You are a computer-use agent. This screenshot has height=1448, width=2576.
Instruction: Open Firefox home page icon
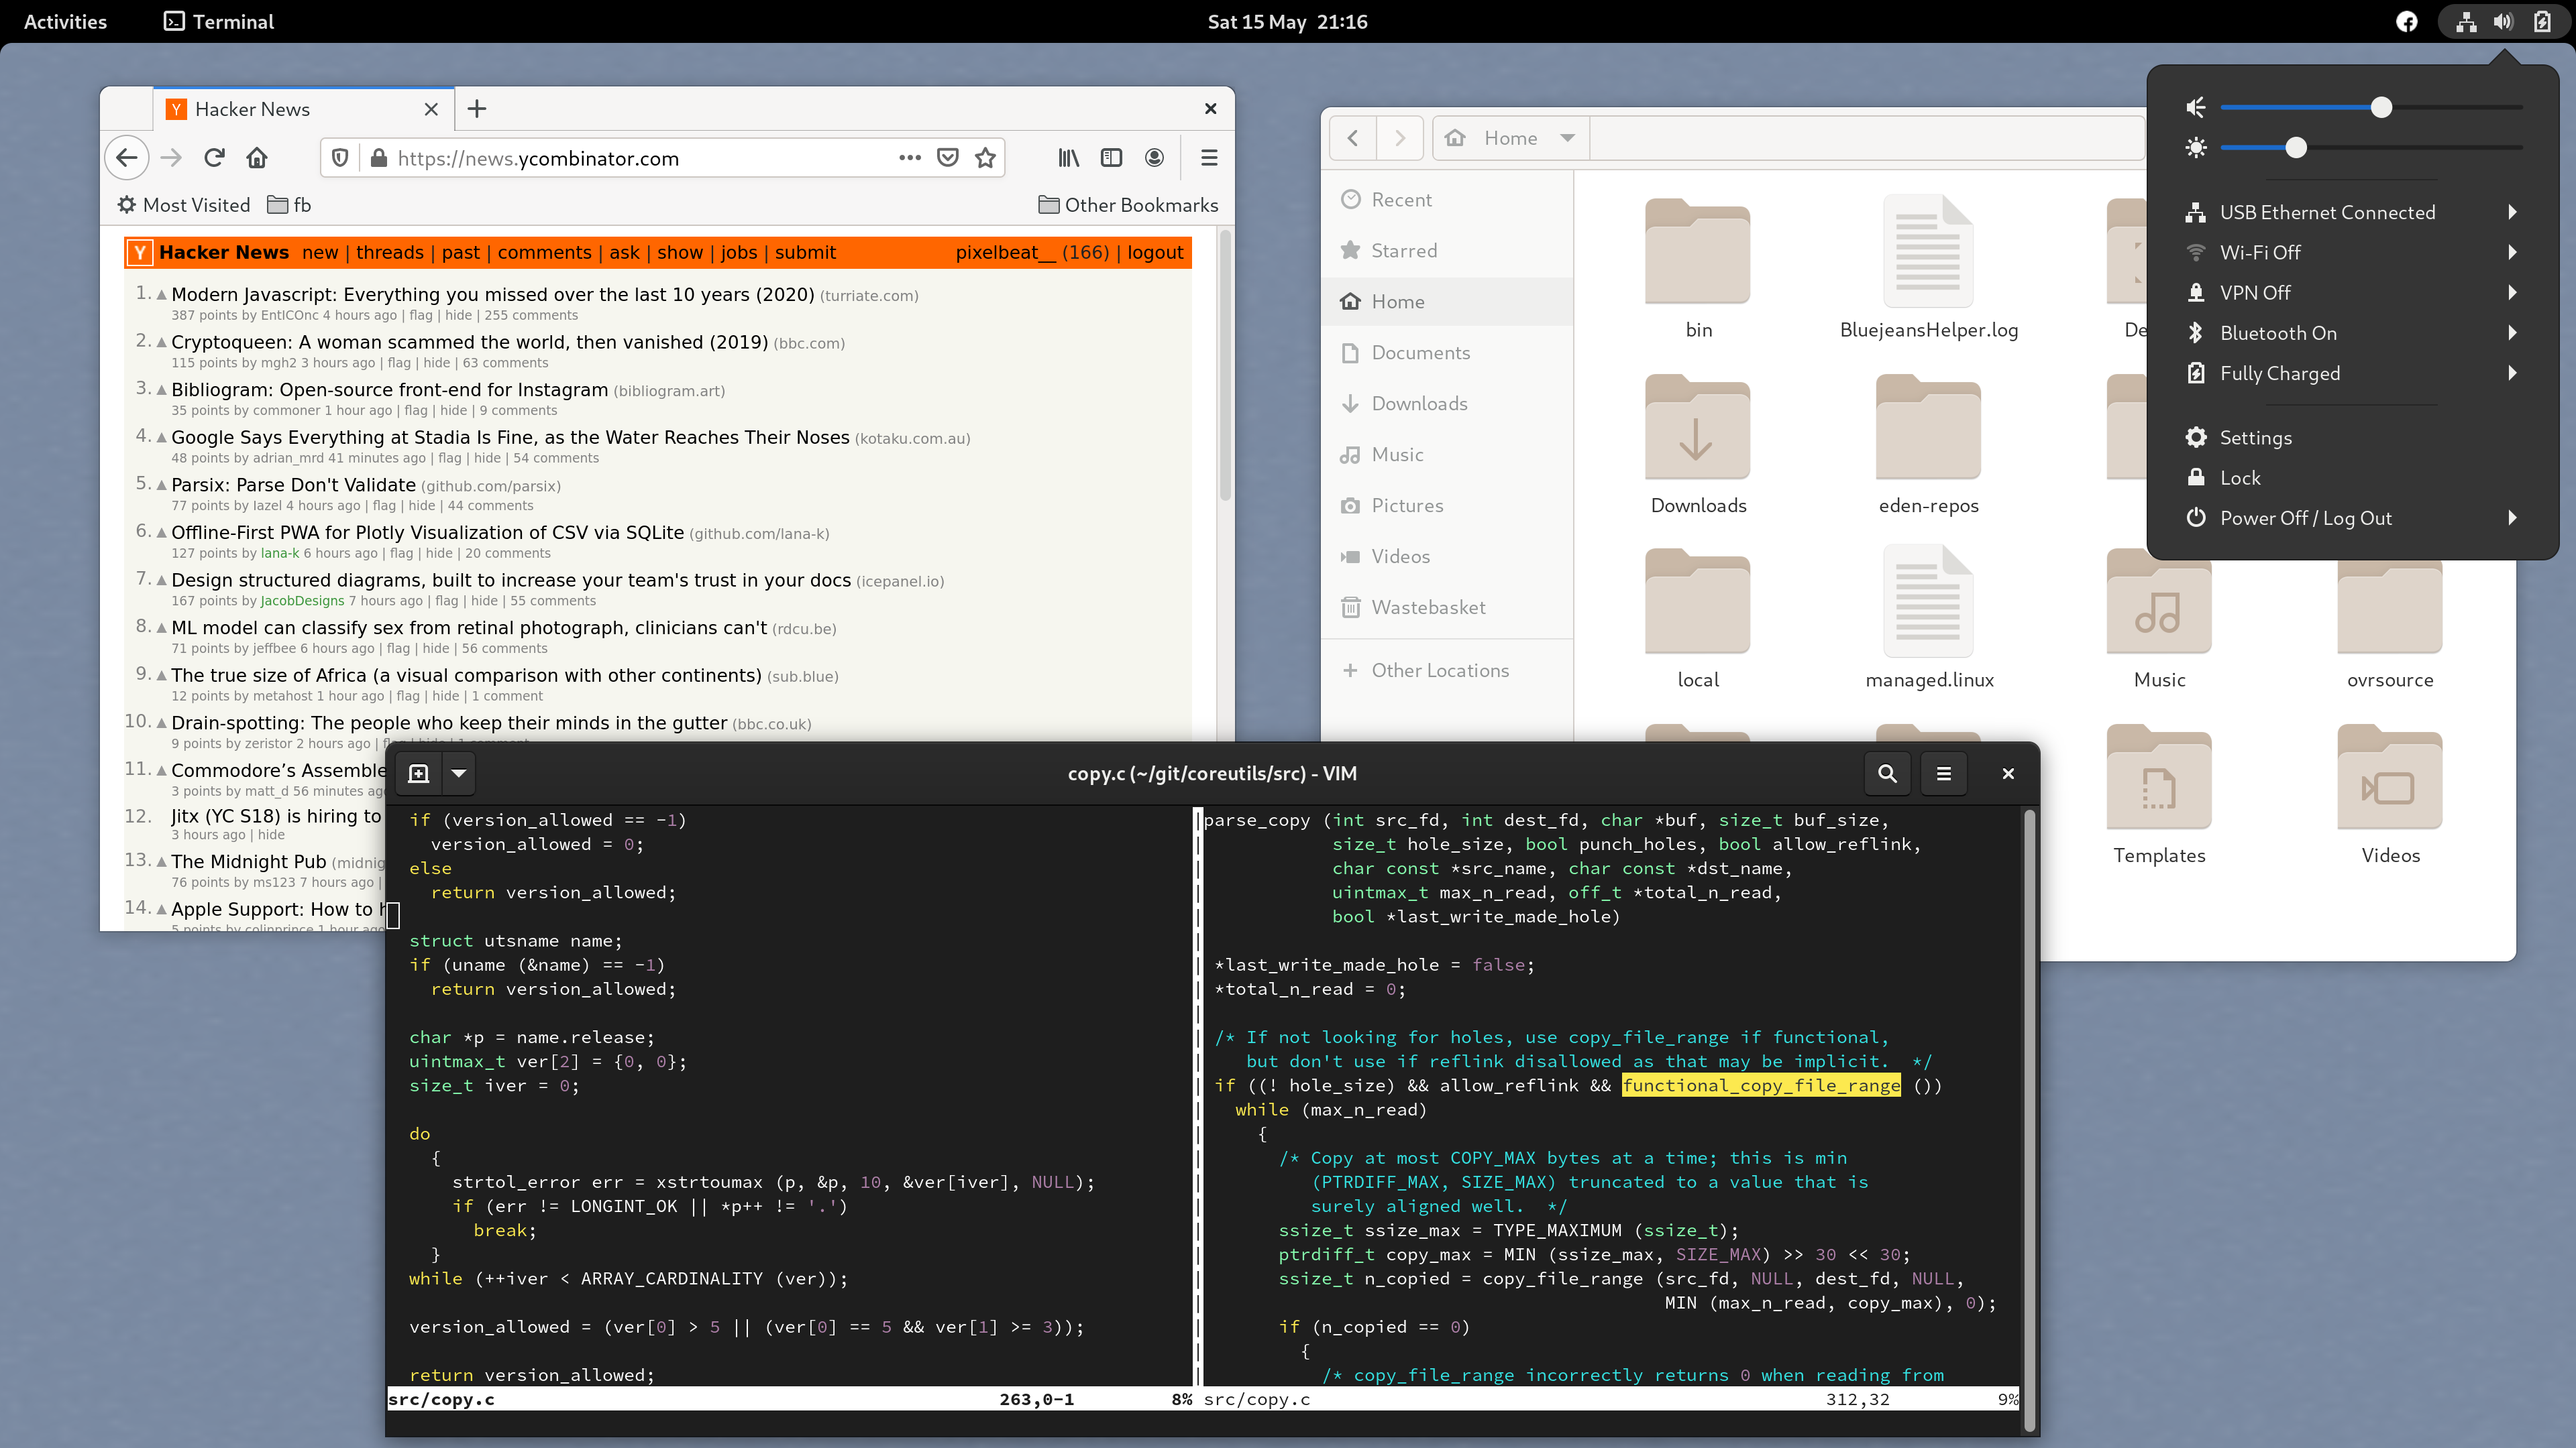pos(257,158)
